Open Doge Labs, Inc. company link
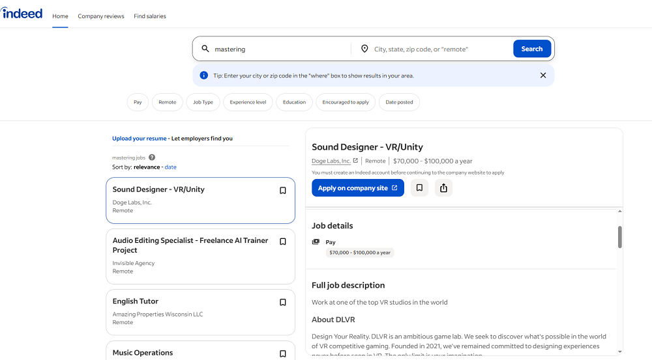This screenshot has height=360, width=652. coord(331,161)
